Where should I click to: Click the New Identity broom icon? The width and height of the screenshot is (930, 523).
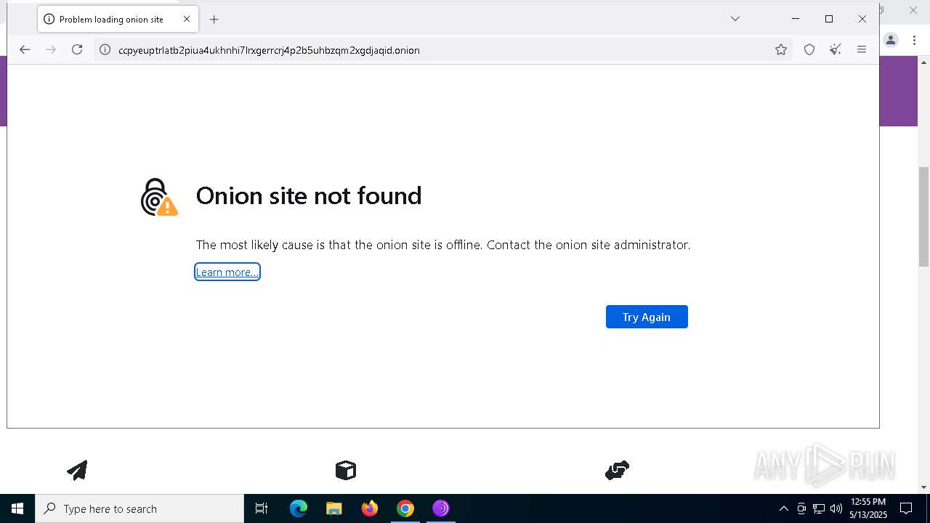pyautogui.click(x=836, y=49)
